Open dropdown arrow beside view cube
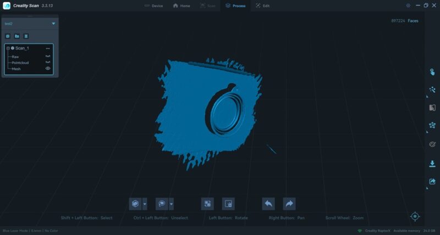 [145, 204]
